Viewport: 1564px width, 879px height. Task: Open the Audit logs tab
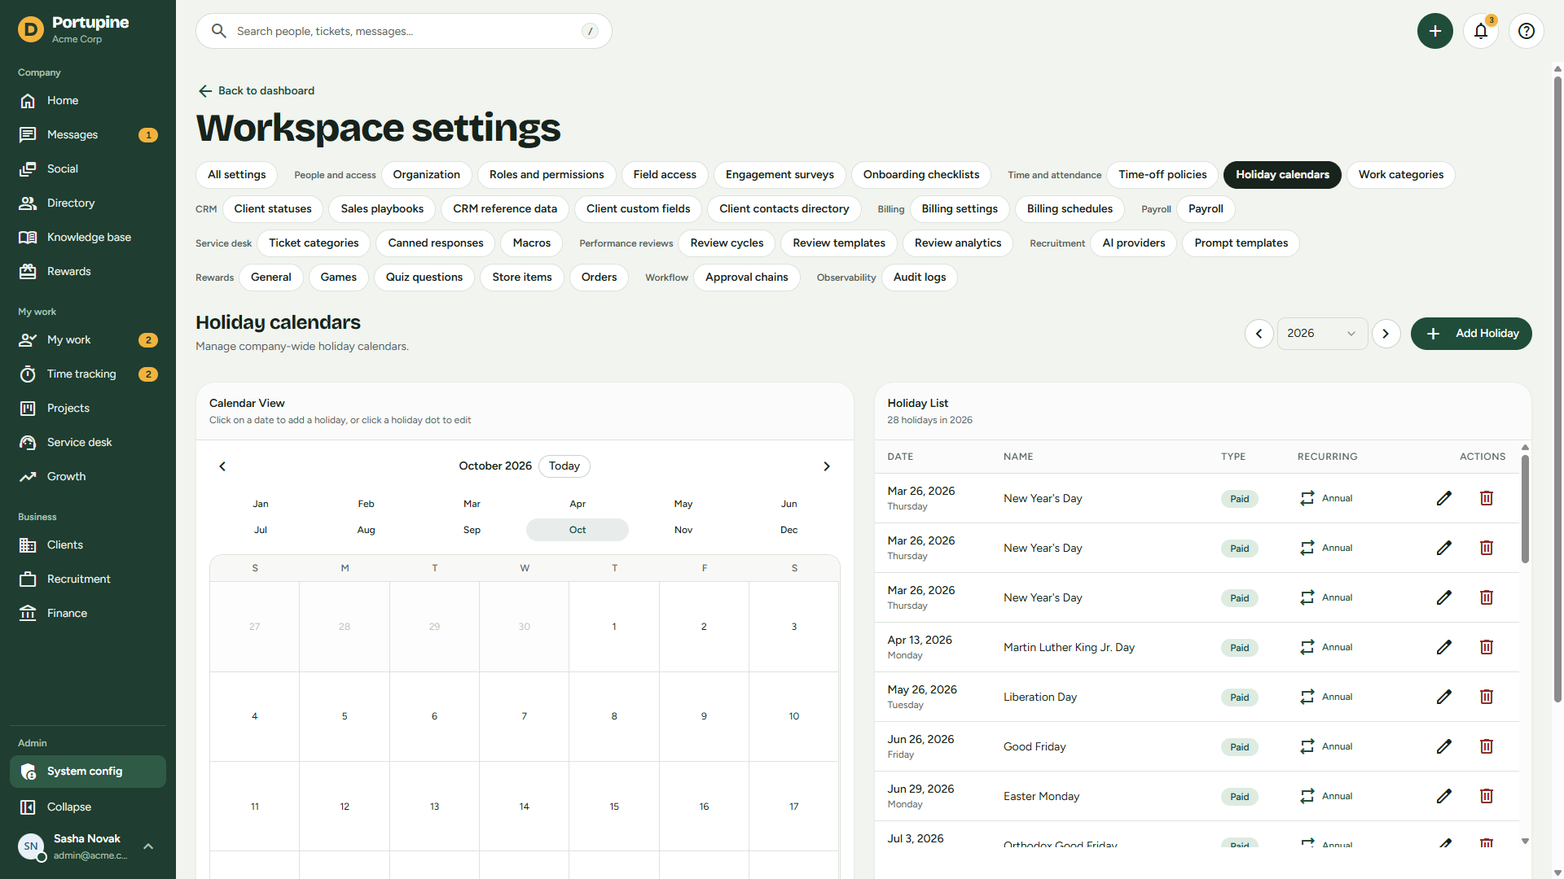[919, 278]
